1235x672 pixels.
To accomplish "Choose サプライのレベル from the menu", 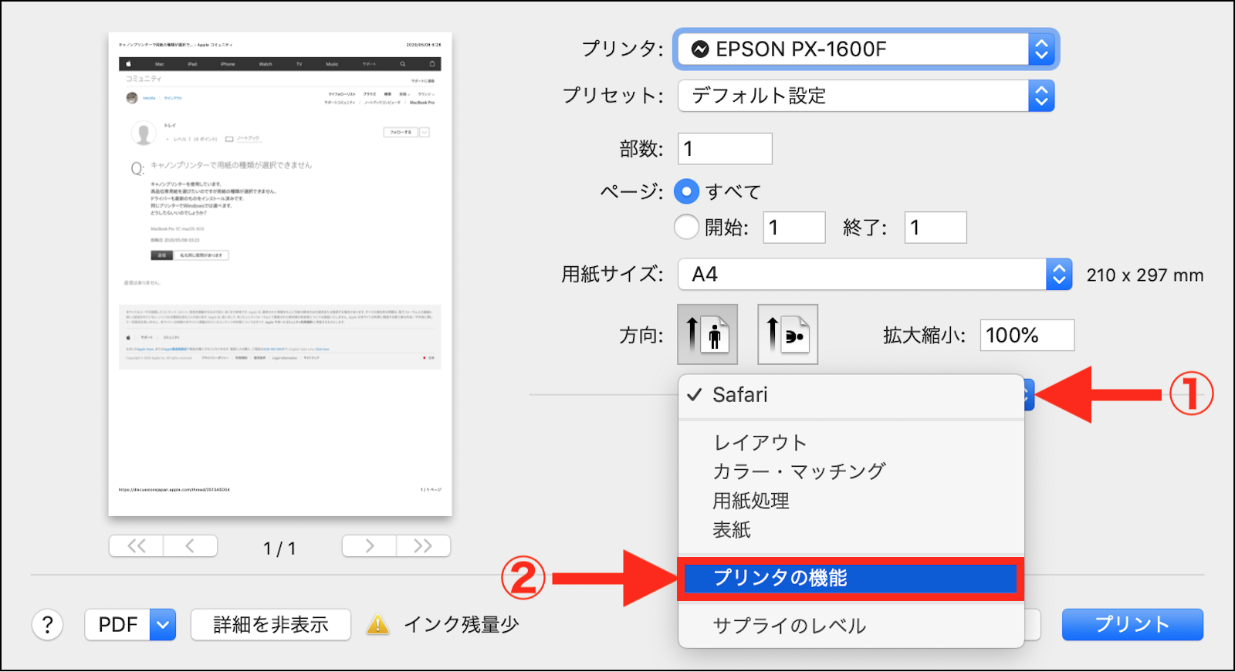I will point(851,626).
